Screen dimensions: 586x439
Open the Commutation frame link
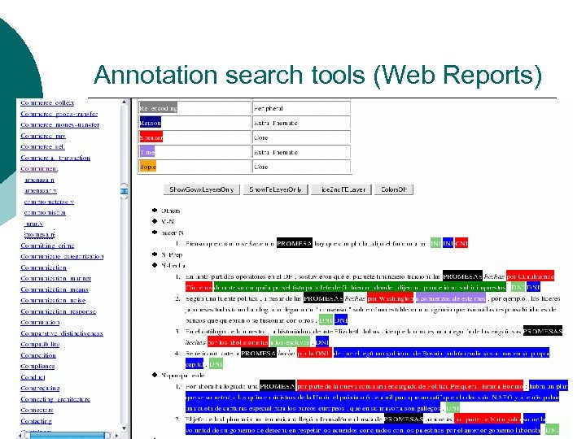(x=40, y=323)
